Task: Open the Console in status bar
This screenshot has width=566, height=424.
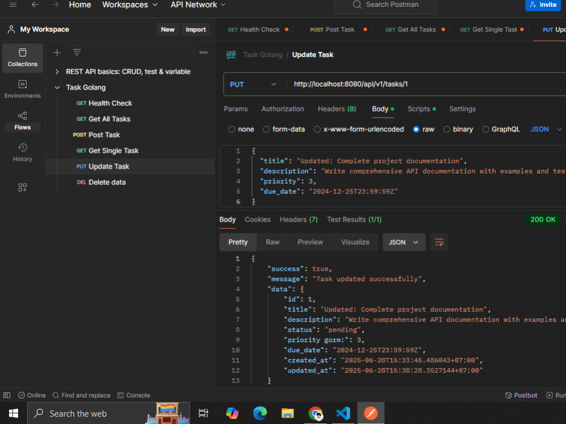Action: click(134, 395)
